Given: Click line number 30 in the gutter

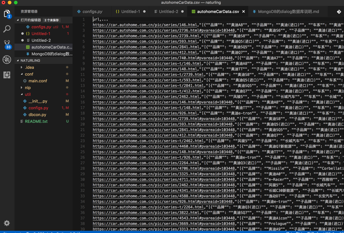Looking at the screenshot, I should pos(83,180).
